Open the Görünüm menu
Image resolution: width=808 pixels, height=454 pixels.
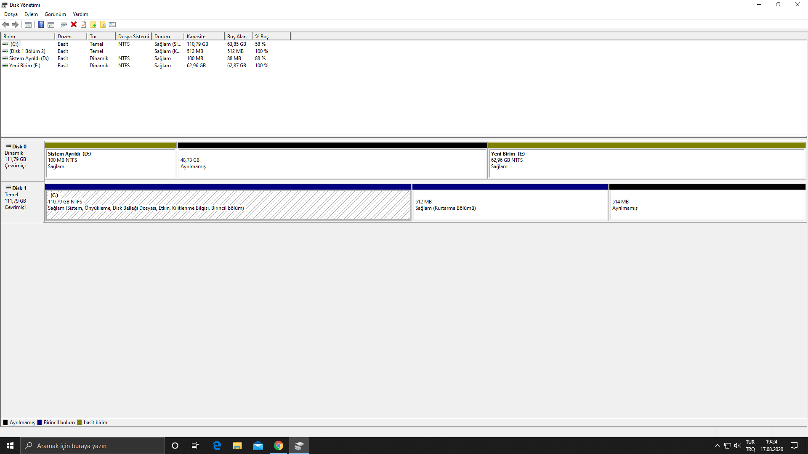[55, 14]
